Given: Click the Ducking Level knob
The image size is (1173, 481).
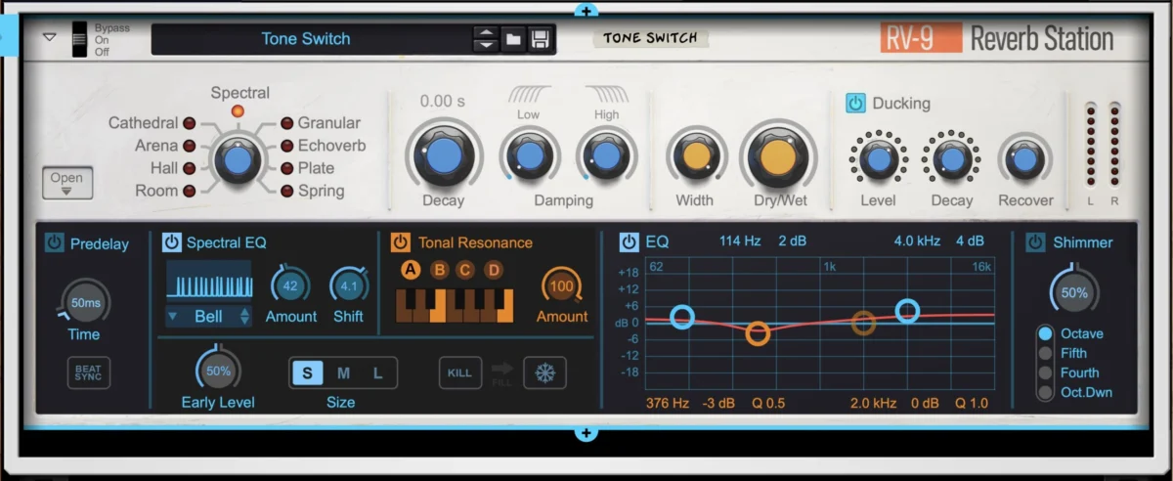Looking at the screenshot, I should point(877,159).
